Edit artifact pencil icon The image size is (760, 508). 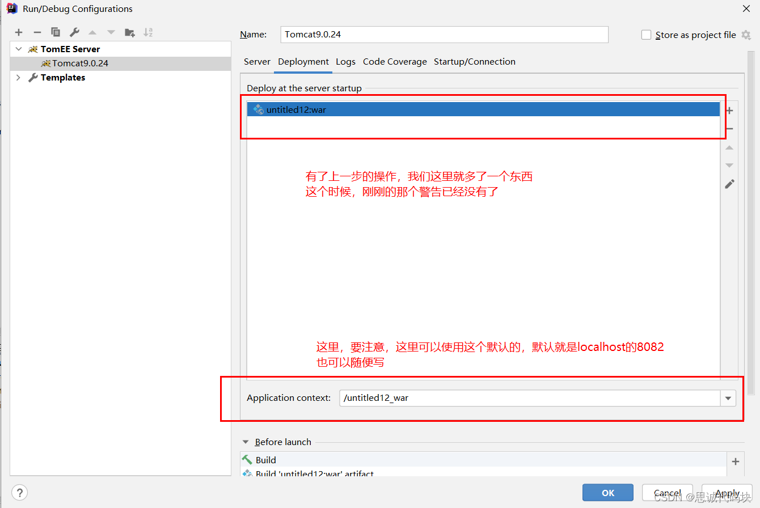(730, 184)
